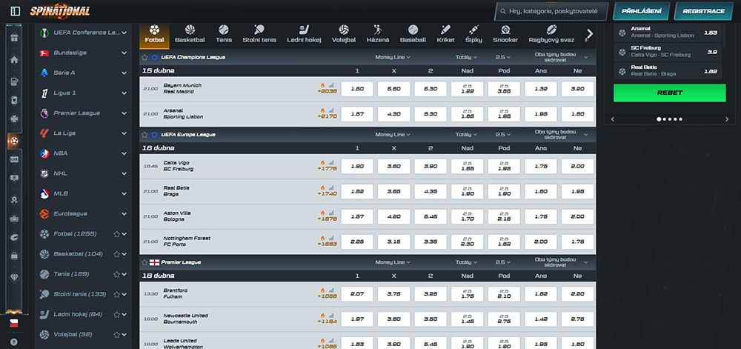Viewport: 741px width, 349px height.
Task: Go to previous slide in the betslip carousel
Action: pos(613,119)
